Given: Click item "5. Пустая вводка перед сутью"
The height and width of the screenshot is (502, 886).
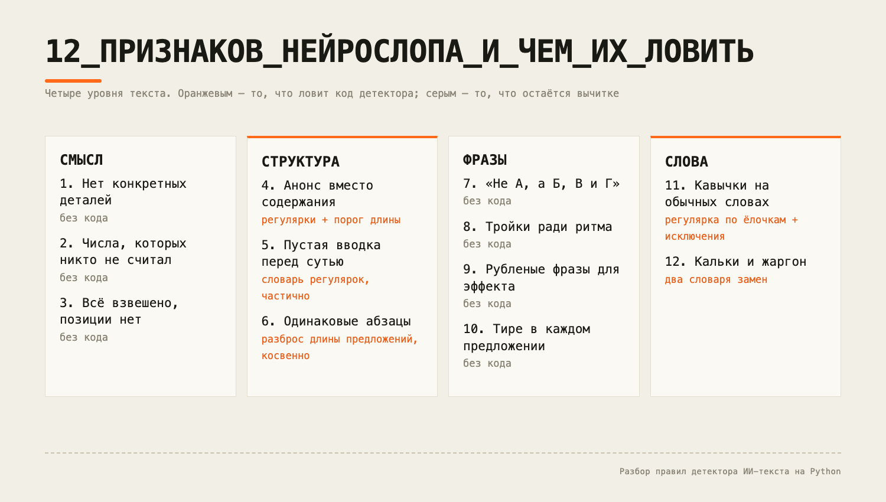Looking at the screenshot, I should tap(321, 253).
